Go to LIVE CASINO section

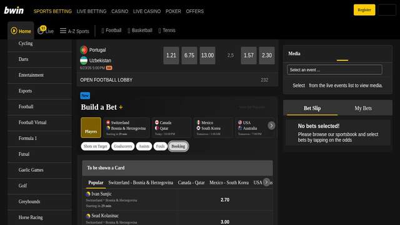click(x=147, y=11)
